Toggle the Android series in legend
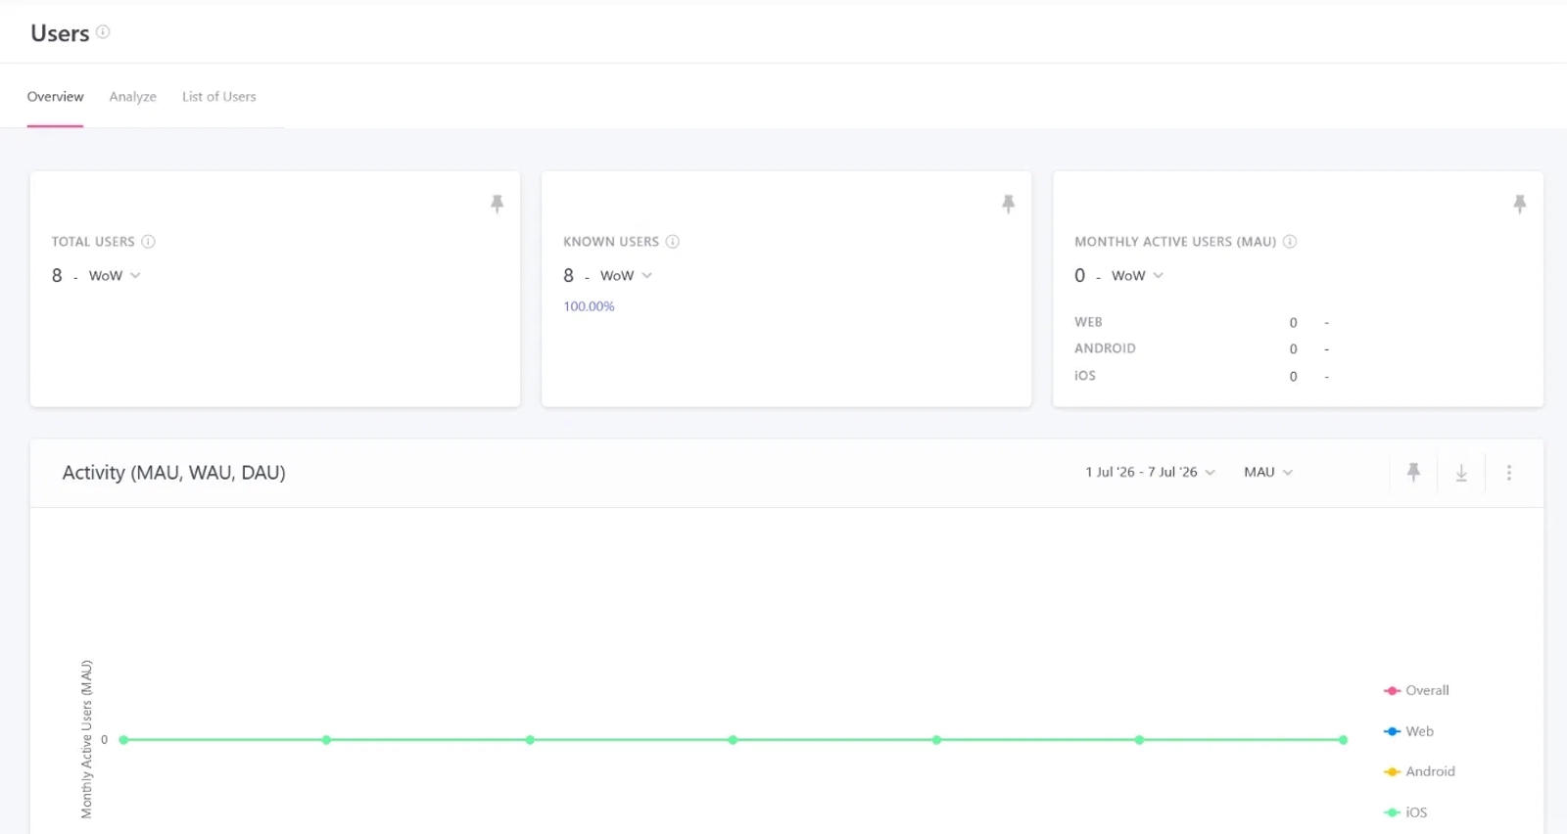Screen dimensions: 1567x834 pos(1419,771)
